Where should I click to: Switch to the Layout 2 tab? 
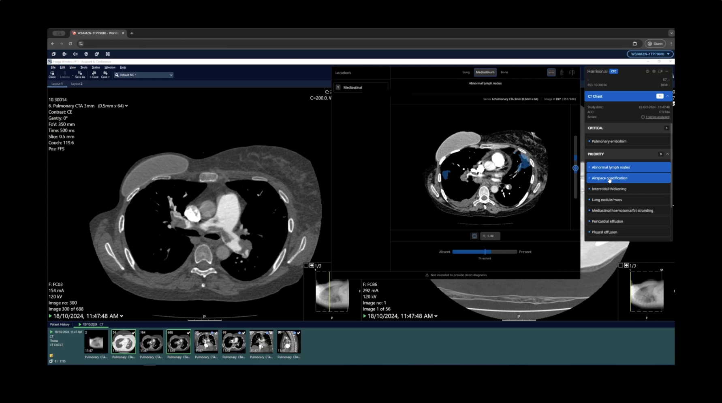click(77, 84)
